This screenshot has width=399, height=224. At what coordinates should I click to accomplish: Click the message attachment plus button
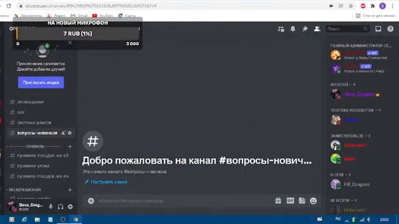click(x=91, y=201)
